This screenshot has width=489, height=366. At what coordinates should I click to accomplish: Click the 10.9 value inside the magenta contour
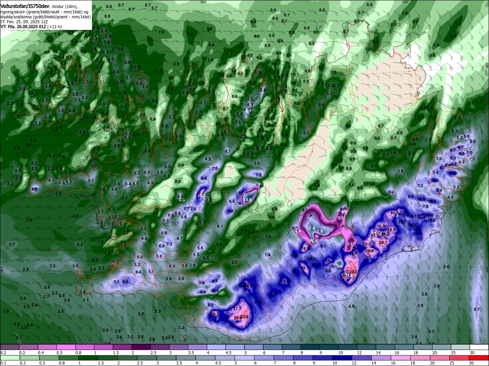248,200
